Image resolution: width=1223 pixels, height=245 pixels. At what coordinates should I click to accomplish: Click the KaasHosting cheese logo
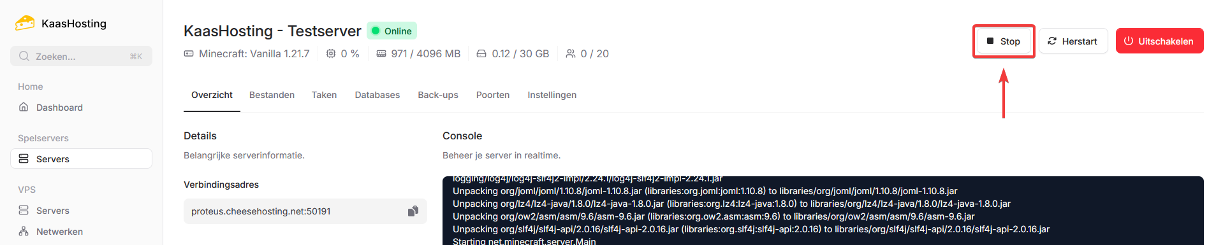[25, 24]
